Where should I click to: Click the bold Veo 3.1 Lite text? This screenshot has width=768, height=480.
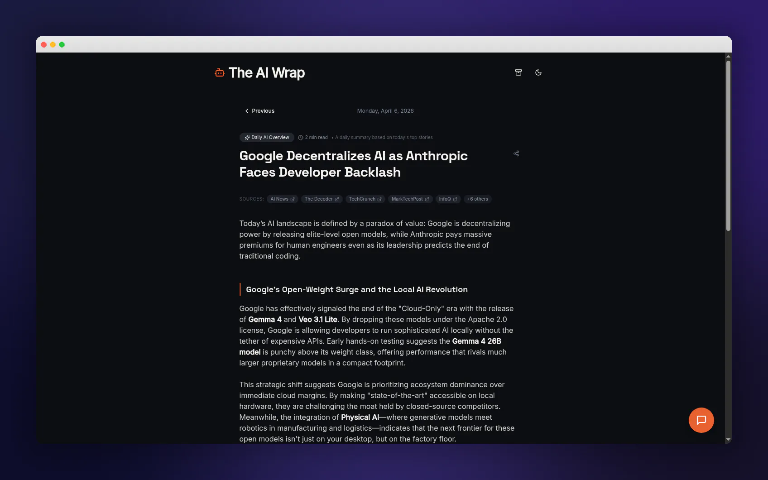coord(318,319)
